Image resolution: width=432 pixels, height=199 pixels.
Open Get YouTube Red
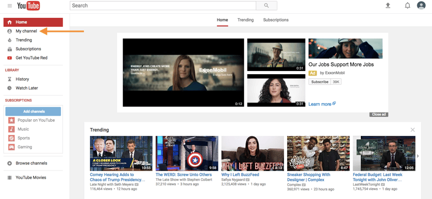(x=32, y=58)
